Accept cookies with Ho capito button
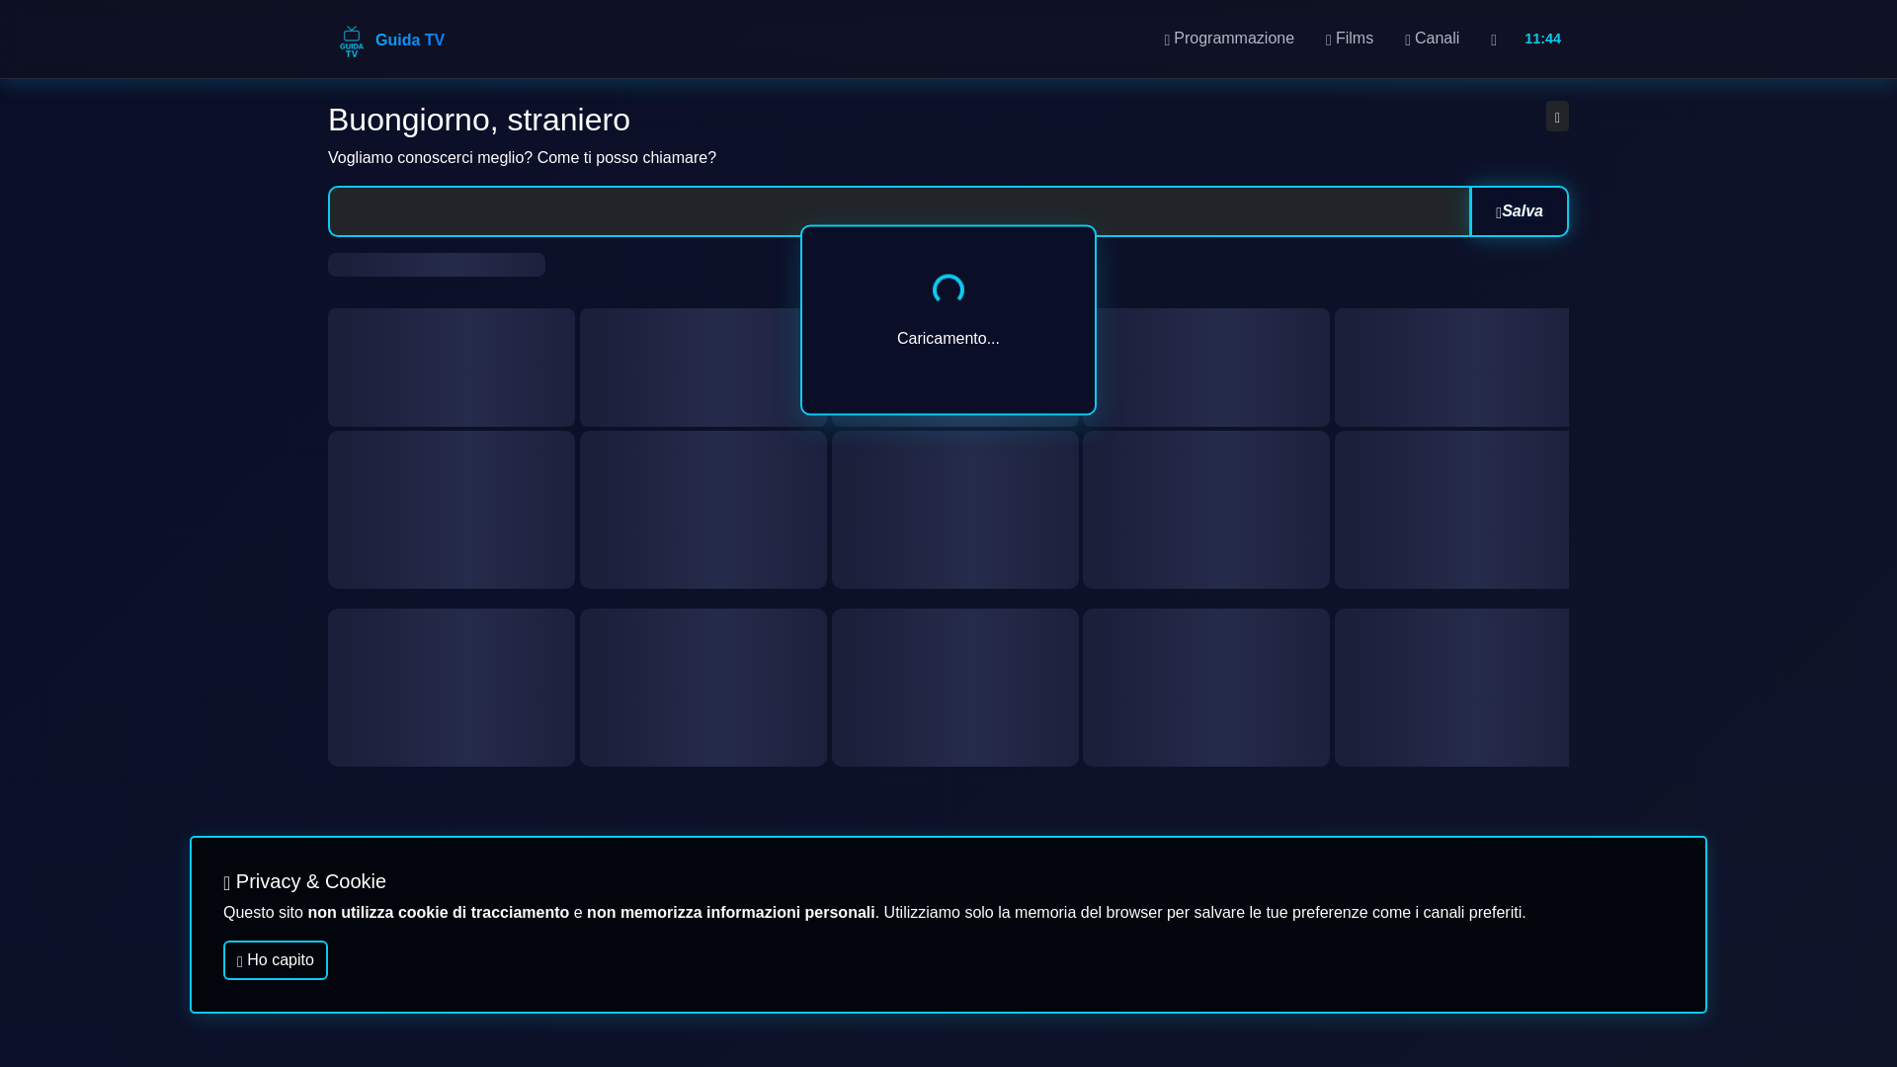This screenshot has width=1897, height=1067. [x=275, y=960]
